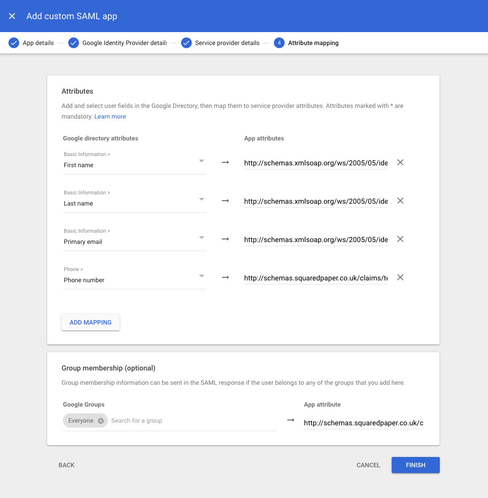Remove the Everyone group chip
The width and height of the screenshot is (488, 498).
point(101,420)
